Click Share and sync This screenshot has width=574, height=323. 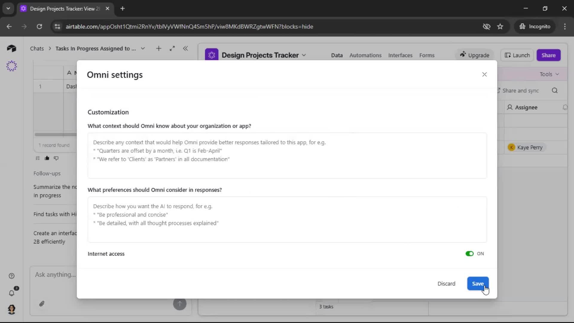(520, 91)
